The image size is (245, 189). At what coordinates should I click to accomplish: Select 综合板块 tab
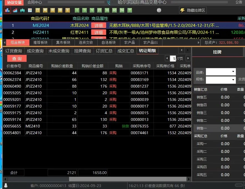(x=18, y=42)
